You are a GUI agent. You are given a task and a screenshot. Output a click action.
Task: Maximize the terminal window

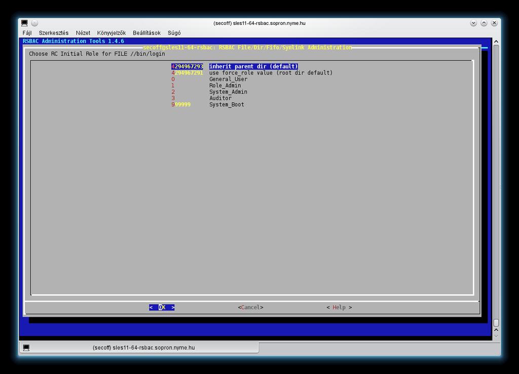[484, 23]
